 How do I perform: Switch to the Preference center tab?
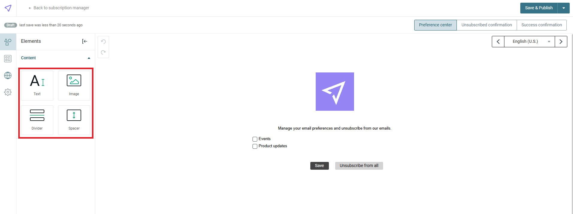[x=435, y=25]
